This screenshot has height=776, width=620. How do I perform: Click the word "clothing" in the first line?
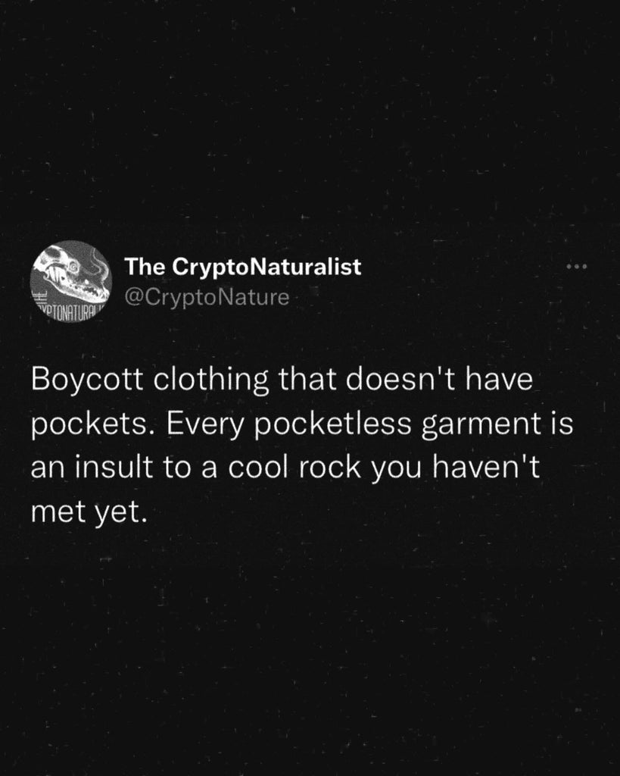click(210, 380)
